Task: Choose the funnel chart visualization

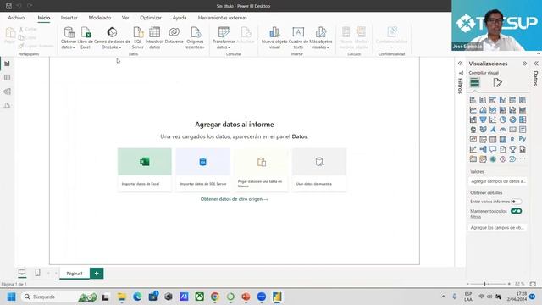Action: pos(483,119)
